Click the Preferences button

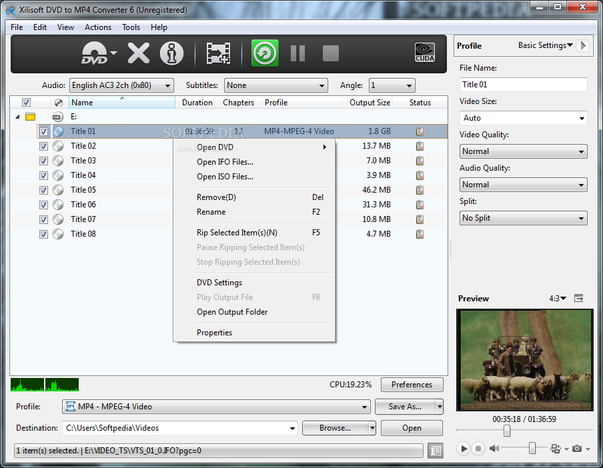412,385
